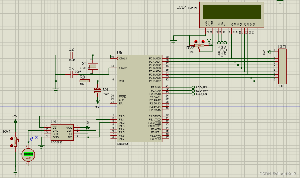Select electrolytic capacitor C4 symbol

point(98,90)
